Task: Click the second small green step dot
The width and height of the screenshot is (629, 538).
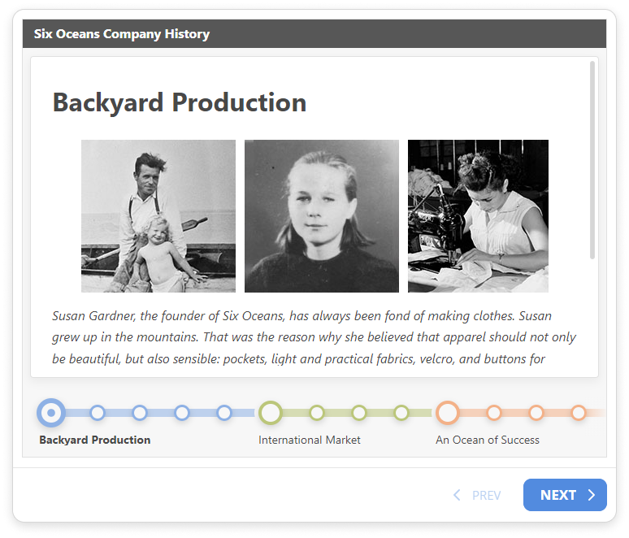Action: [x=359, y=413]
